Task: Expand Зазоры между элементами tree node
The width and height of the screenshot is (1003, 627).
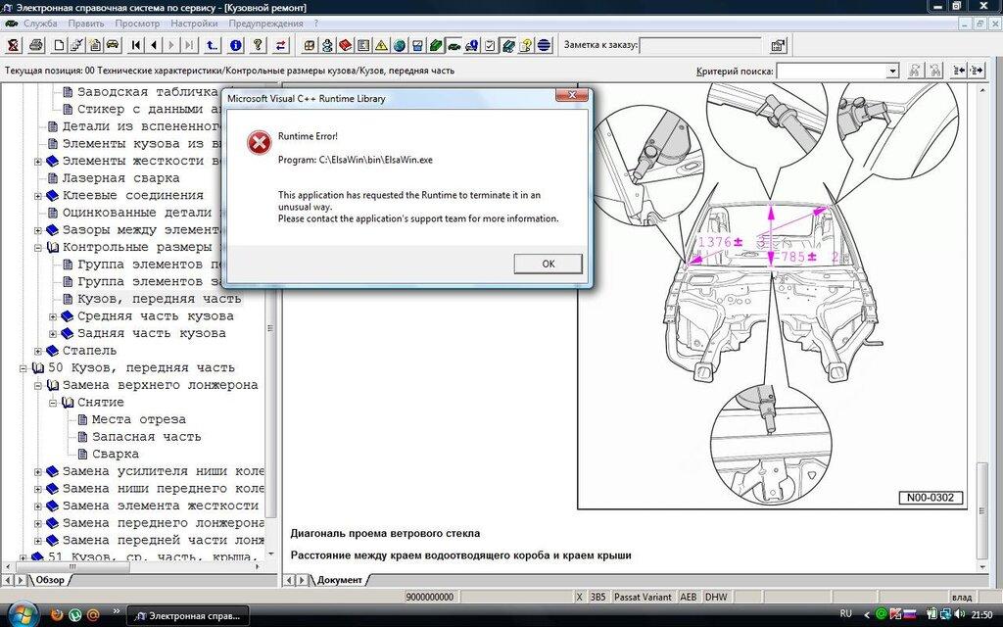Action: [x=38, y=230]
